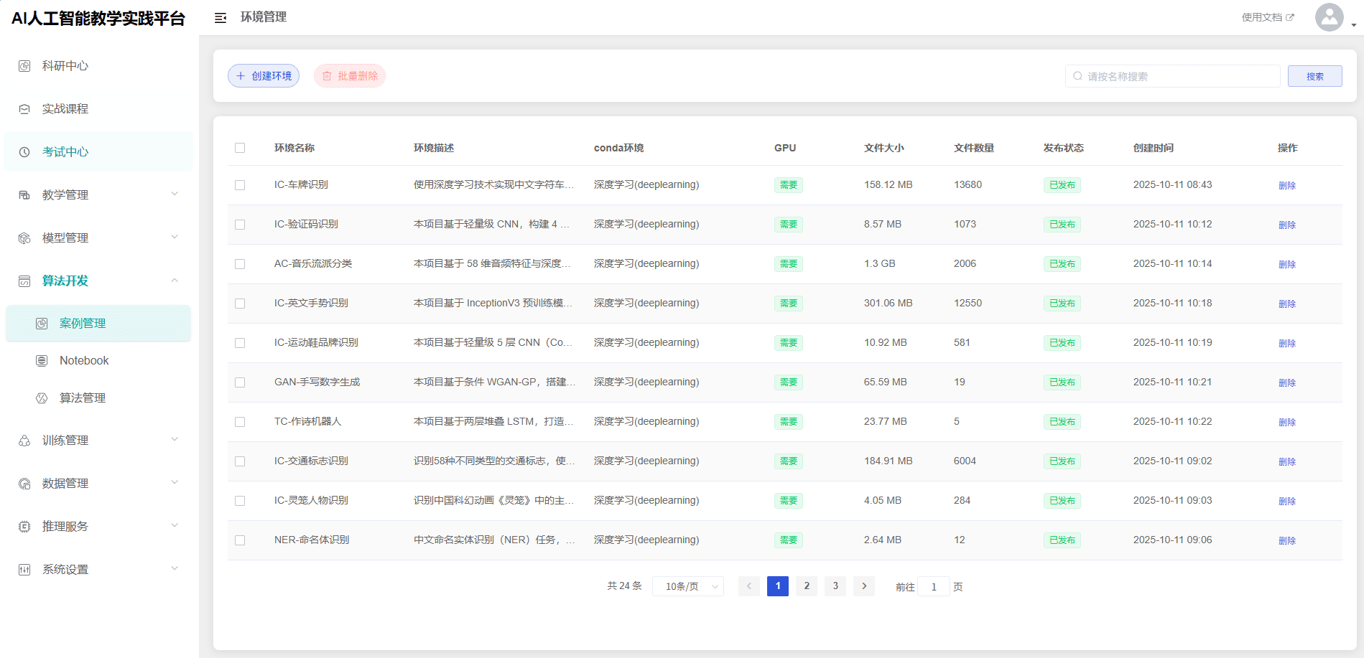The height and width of the screenshot is (658, 1364).
Task: Click the 创建环境 button
Action: [x=264, y=76]
